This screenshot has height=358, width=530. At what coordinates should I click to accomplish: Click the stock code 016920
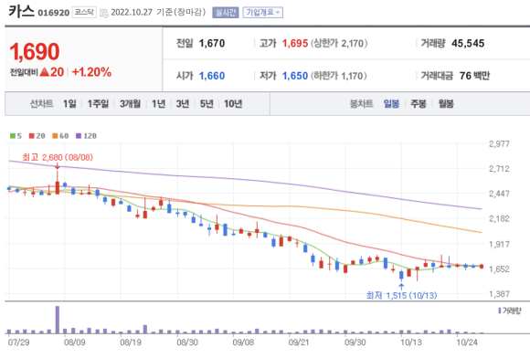[53, 13]
